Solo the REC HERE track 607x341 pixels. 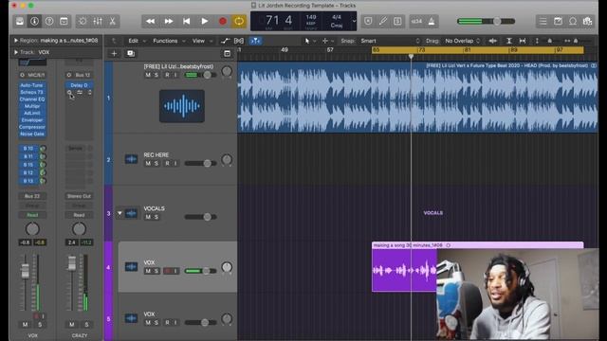156,163
